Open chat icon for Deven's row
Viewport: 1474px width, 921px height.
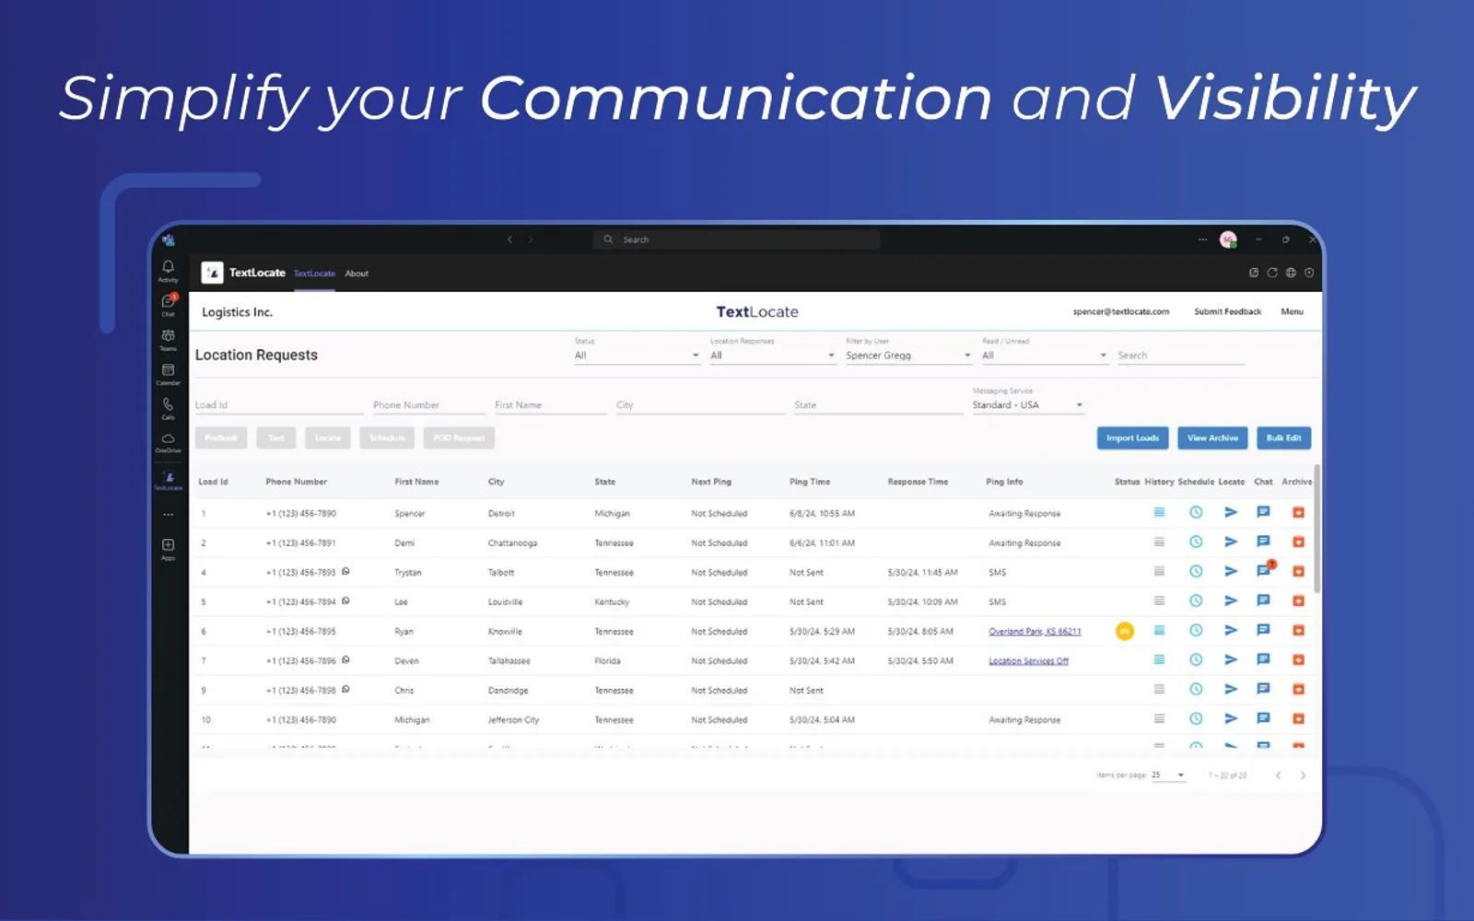coord(1264,659)
